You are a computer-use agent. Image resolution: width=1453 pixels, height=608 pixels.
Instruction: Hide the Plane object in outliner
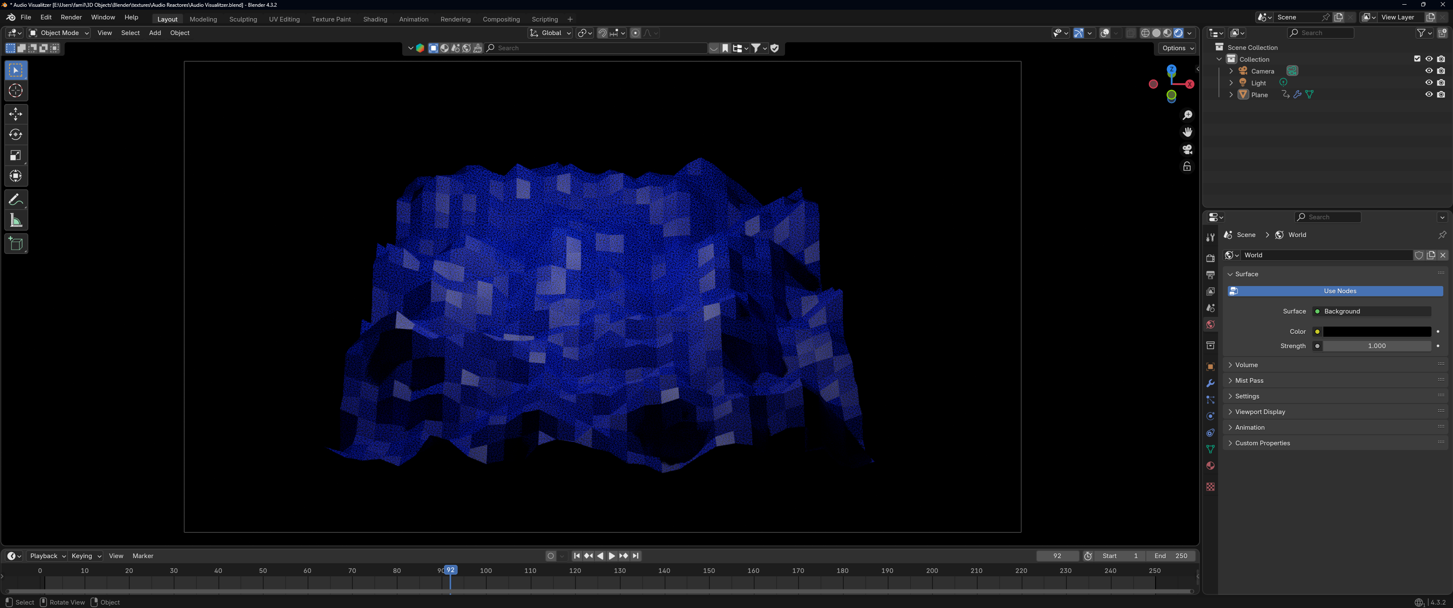coord(1429,95)
